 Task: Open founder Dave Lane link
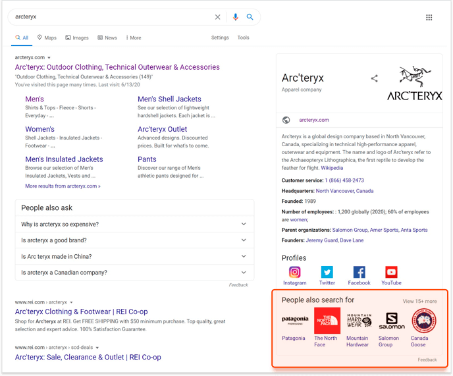[x=352, y=240]
